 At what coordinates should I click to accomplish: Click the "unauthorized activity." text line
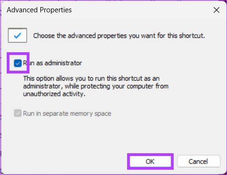point(54,94)
